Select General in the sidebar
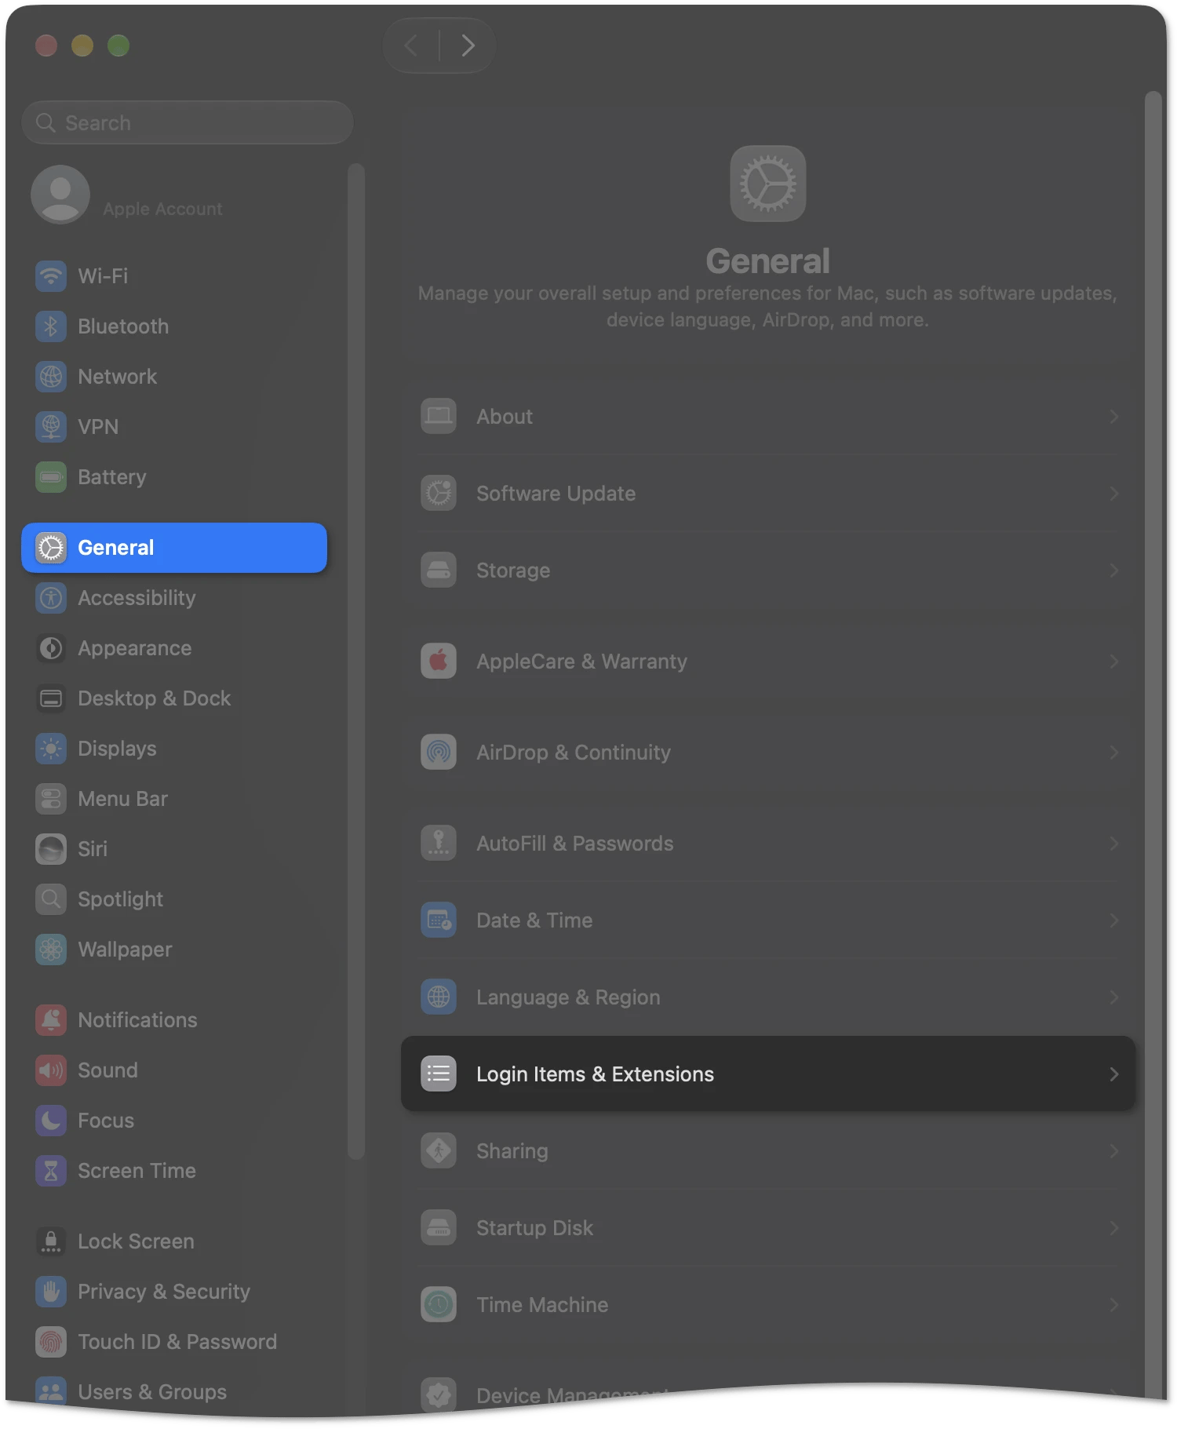Viewport: 1177px width, 1429px height. coord(174,548)
